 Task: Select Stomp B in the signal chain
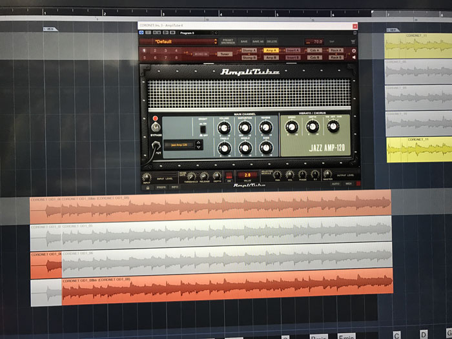[249, 57]
